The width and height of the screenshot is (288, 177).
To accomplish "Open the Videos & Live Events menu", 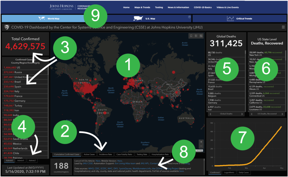I will 228,7.
